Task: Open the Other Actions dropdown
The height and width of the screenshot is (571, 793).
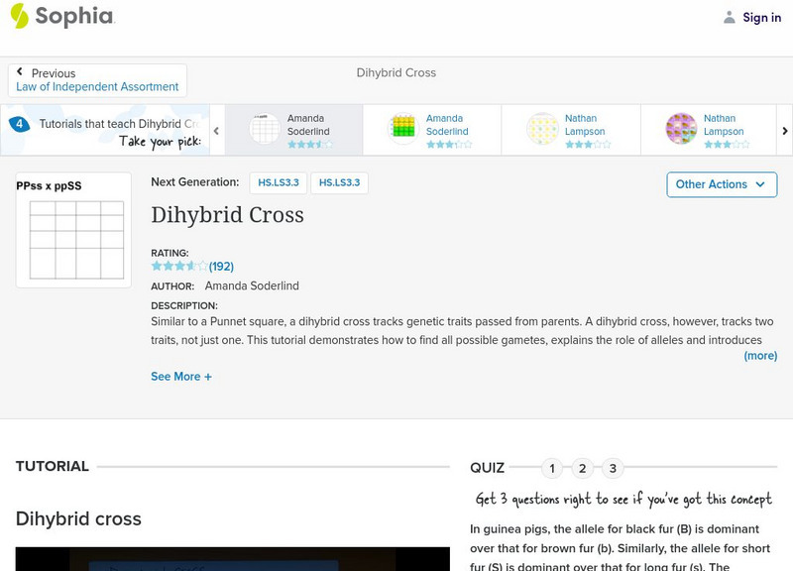Action: pyautogui.click(x=721, y=184)
